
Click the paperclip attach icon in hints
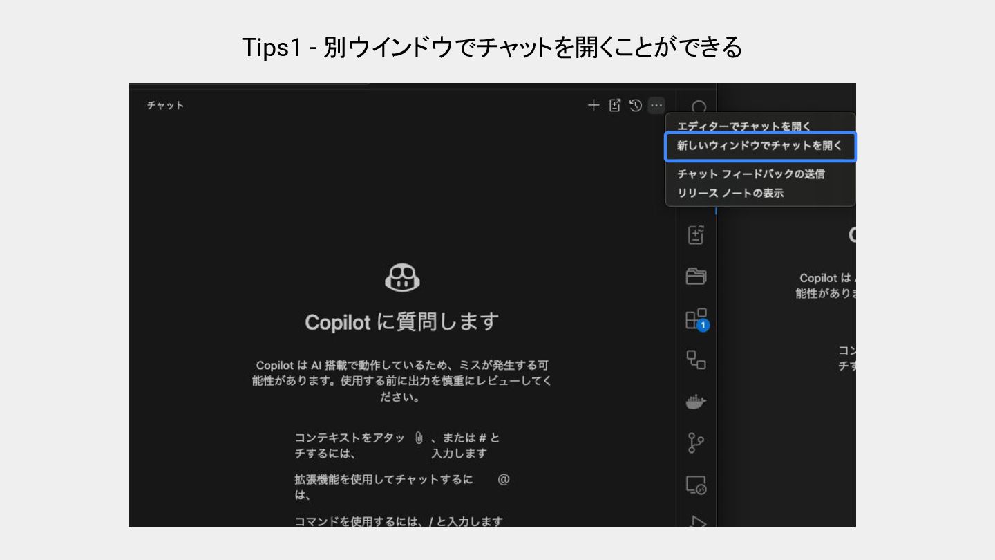click(418, 438)
